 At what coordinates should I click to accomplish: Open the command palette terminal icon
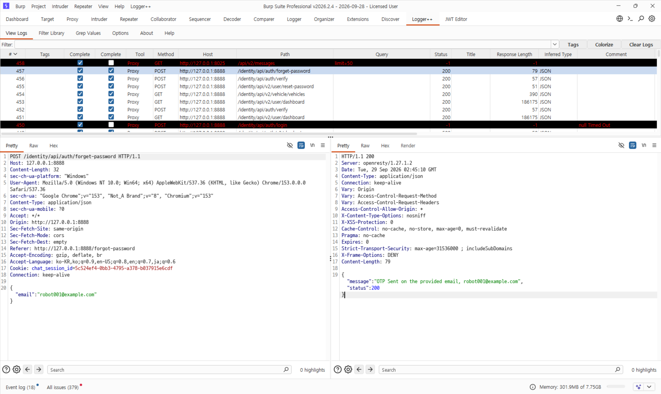tap(630, 19)
